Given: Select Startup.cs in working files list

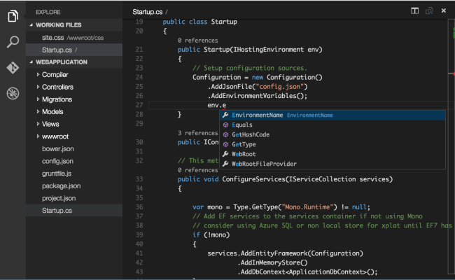Looking at the screenshot, I should (x=74, y=50).
